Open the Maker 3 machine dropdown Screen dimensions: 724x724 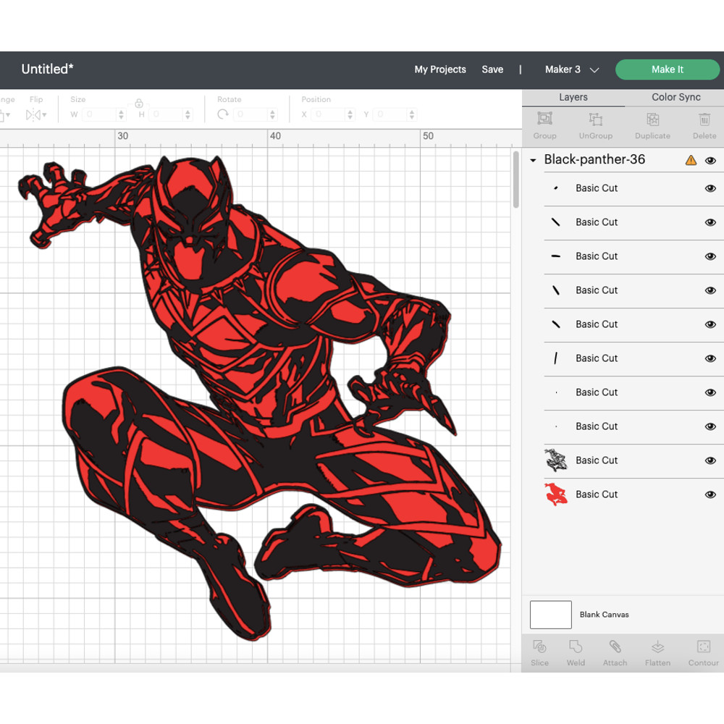[572, 70]
